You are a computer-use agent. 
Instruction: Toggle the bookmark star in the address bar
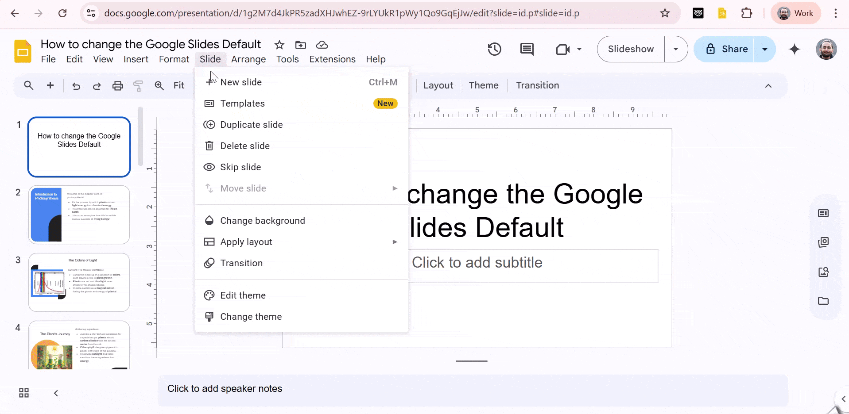tap(665, 13)
